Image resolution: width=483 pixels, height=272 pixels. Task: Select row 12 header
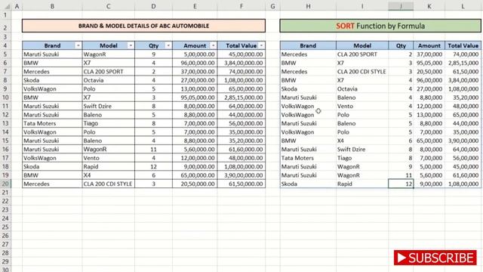tap(5, 115)
